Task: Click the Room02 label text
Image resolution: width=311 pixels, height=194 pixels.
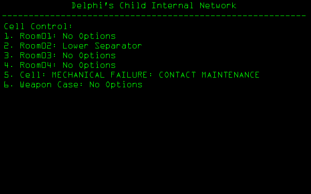Action: click(x=38, y=46)
